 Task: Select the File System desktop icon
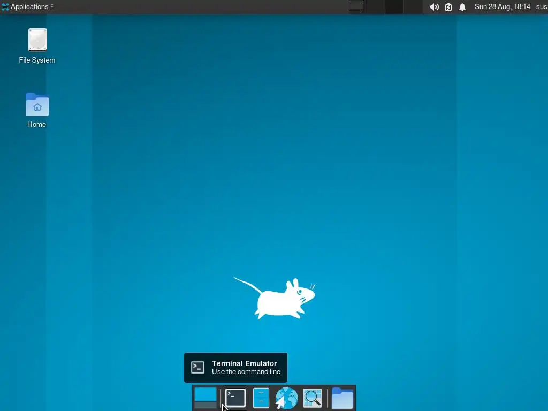tap(37, 46)
